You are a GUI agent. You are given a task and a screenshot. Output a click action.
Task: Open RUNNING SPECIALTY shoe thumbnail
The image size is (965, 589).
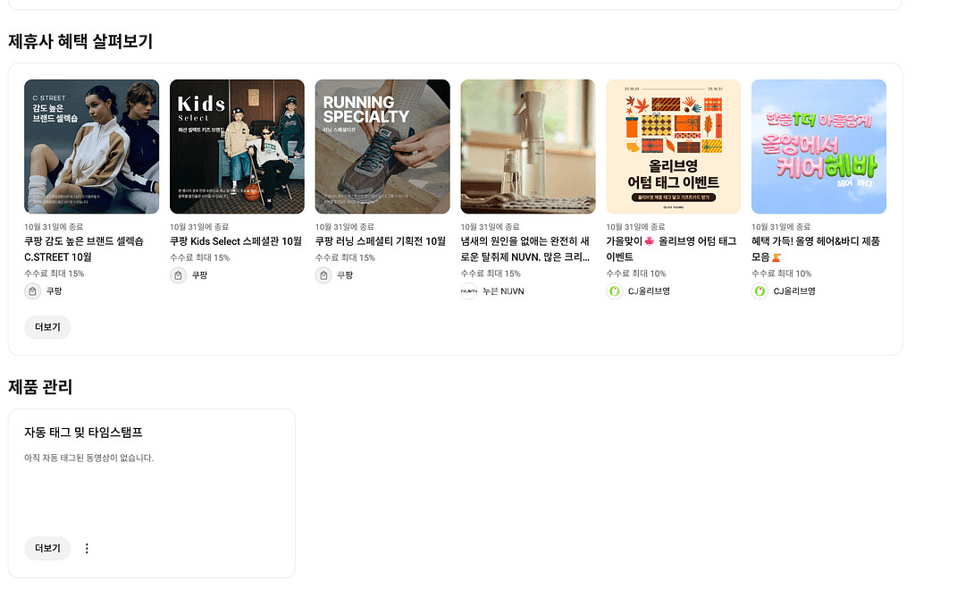(382, 147)
